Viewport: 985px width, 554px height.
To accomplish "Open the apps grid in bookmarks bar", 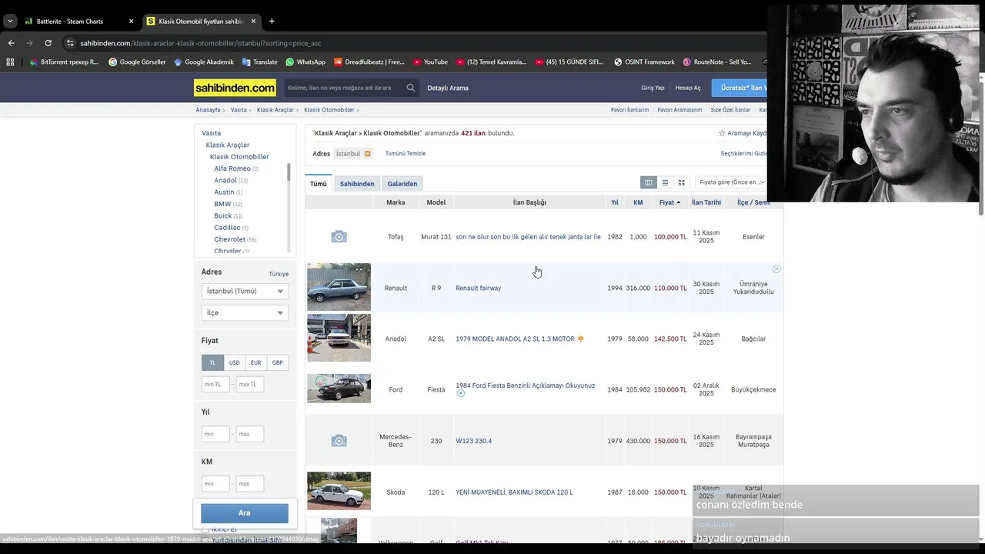I will pyautogui.click(x=11, y=62).
